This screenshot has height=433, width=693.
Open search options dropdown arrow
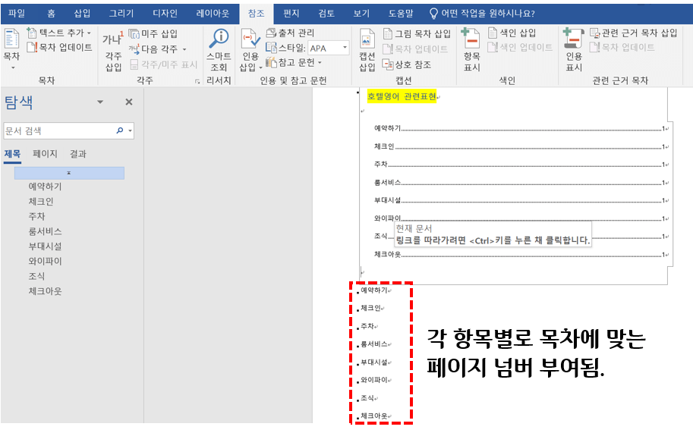click(130, 130)
